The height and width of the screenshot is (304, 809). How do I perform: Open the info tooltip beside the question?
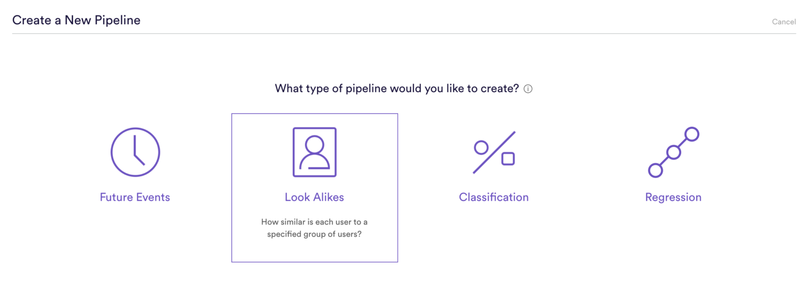pyautogui.click(x=527, y=88)
